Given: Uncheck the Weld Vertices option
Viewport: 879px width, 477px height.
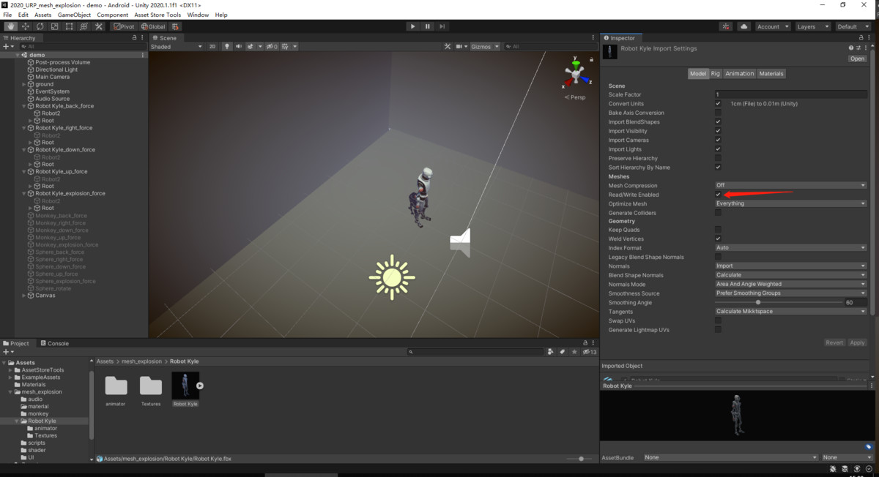Looking at the screenshot, I should 718,238.
